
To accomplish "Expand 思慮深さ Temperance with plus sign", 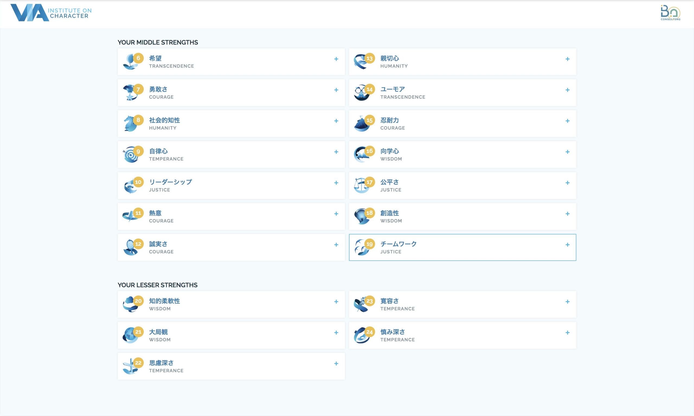I will 336,363.
